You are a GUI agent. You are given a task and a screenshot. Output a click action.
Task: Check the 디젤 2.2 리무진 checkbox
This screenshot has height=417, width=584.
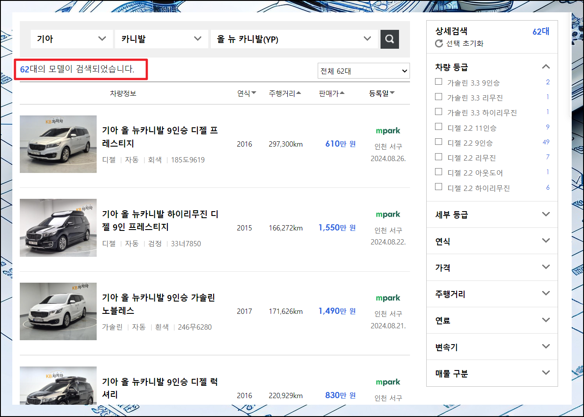tap(439, 157)
